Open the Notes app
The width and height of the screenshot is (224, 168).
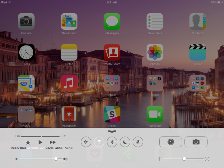(x=69, y=52)
